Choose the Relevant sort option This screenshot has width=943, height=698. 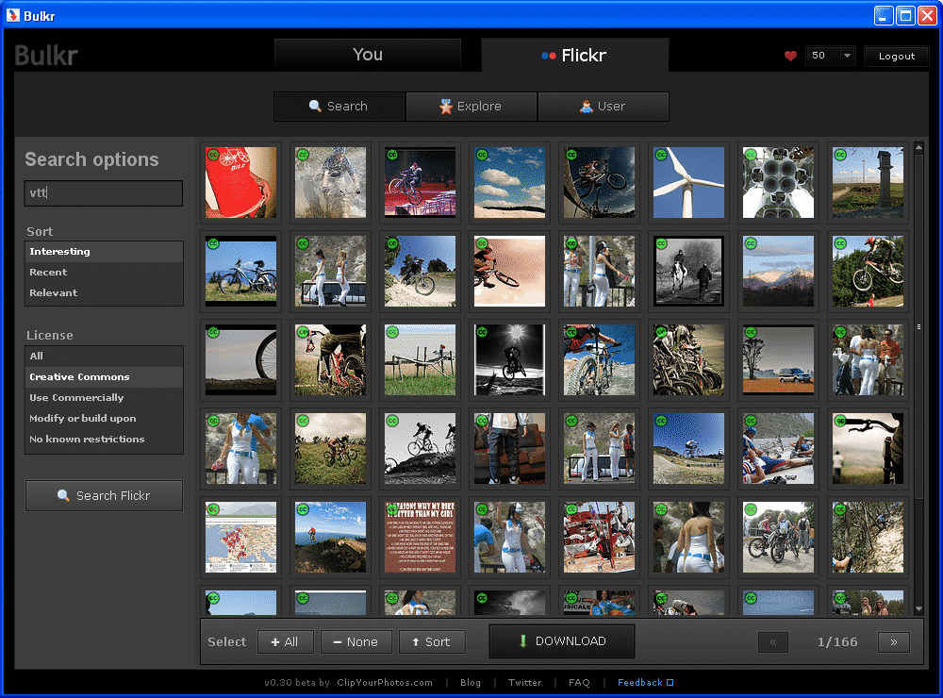pos(54,292)
